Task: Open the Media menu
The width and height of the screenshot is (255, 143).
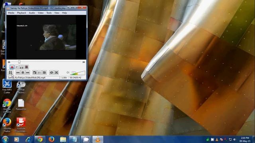Action: point(11,13)
